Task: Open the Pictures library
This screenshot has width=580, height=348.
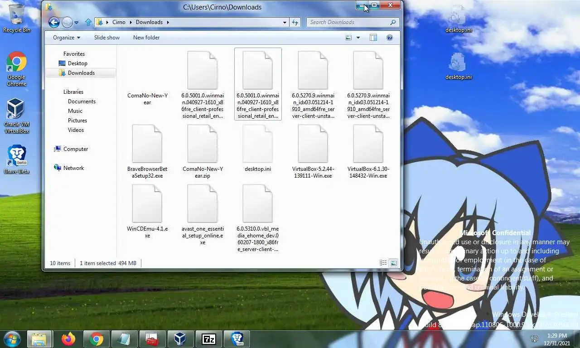Action: point(77,121)
